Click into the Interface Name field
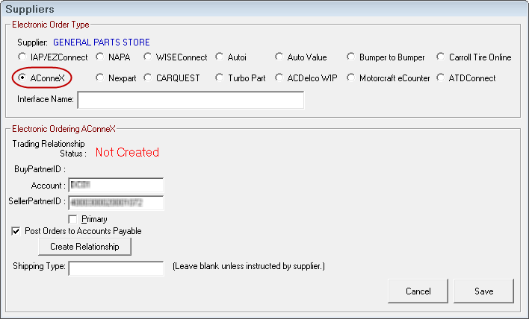Viewport: 529px width, 319px height. (190, 101)
